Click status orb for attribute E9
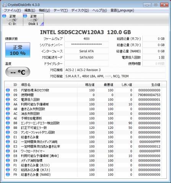This screenshot has width=171, height=183. click(8, 161)
